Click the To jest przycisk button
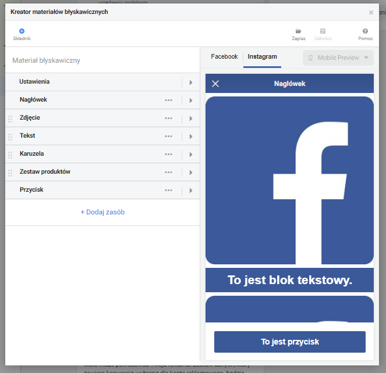The image size is (386, 373). coord(290,342)
